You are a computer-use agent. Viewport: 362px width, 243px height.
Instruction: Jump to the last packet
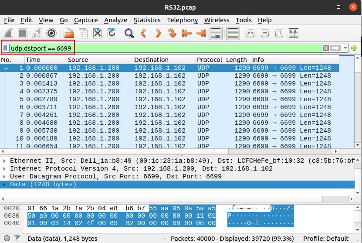pyautogui.click(x=201, y=33)
